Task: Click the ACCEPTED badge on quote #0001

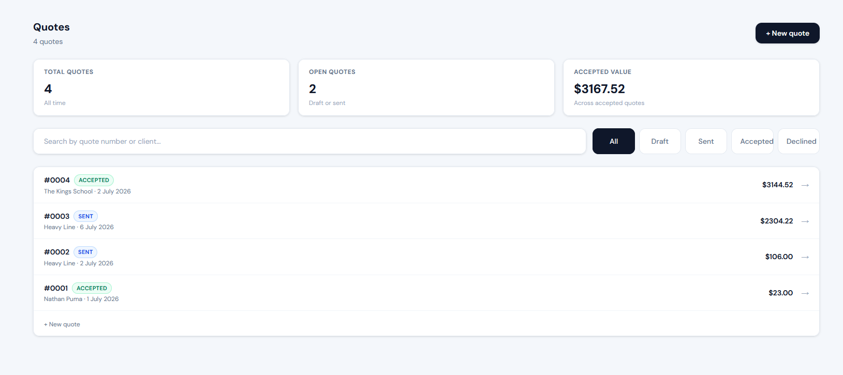Action: click(x=92, y=288)
